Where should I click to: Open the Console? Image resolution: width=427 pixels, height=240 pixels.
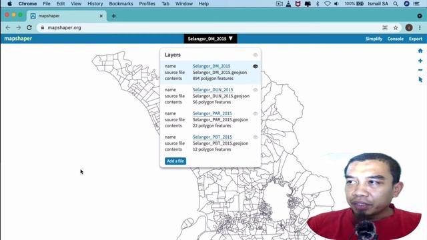pos(396,39)
